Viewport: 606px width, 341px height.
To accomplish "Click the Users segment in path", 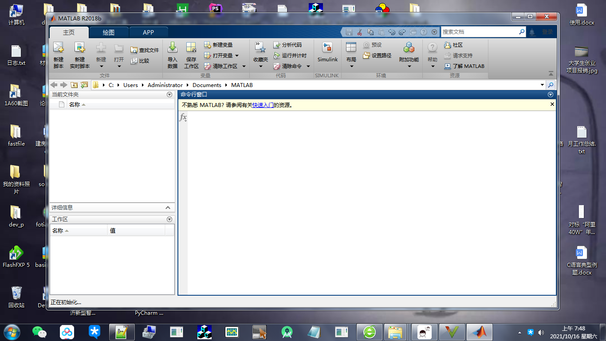I will point(130,85).
